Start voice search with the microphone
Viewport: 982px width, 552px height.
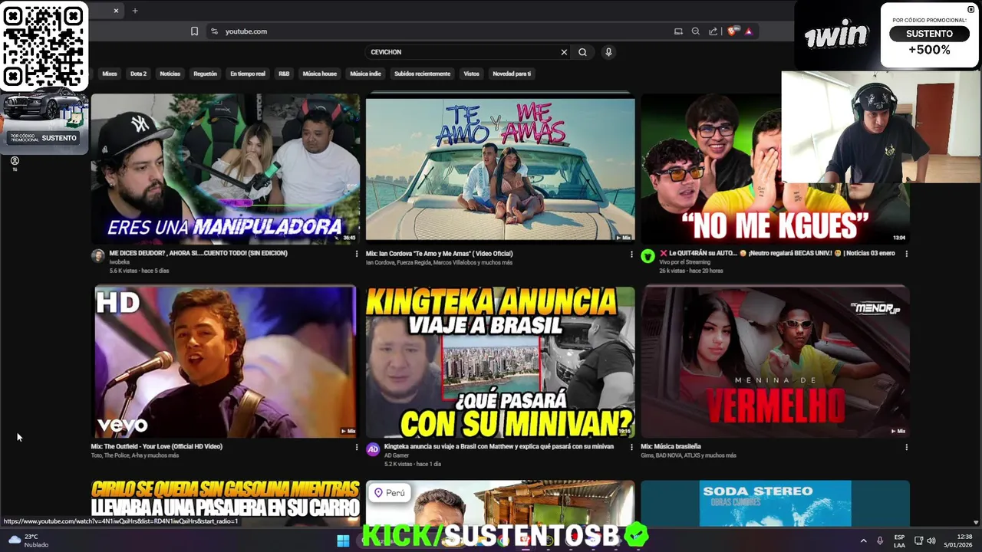pos(608,52)
